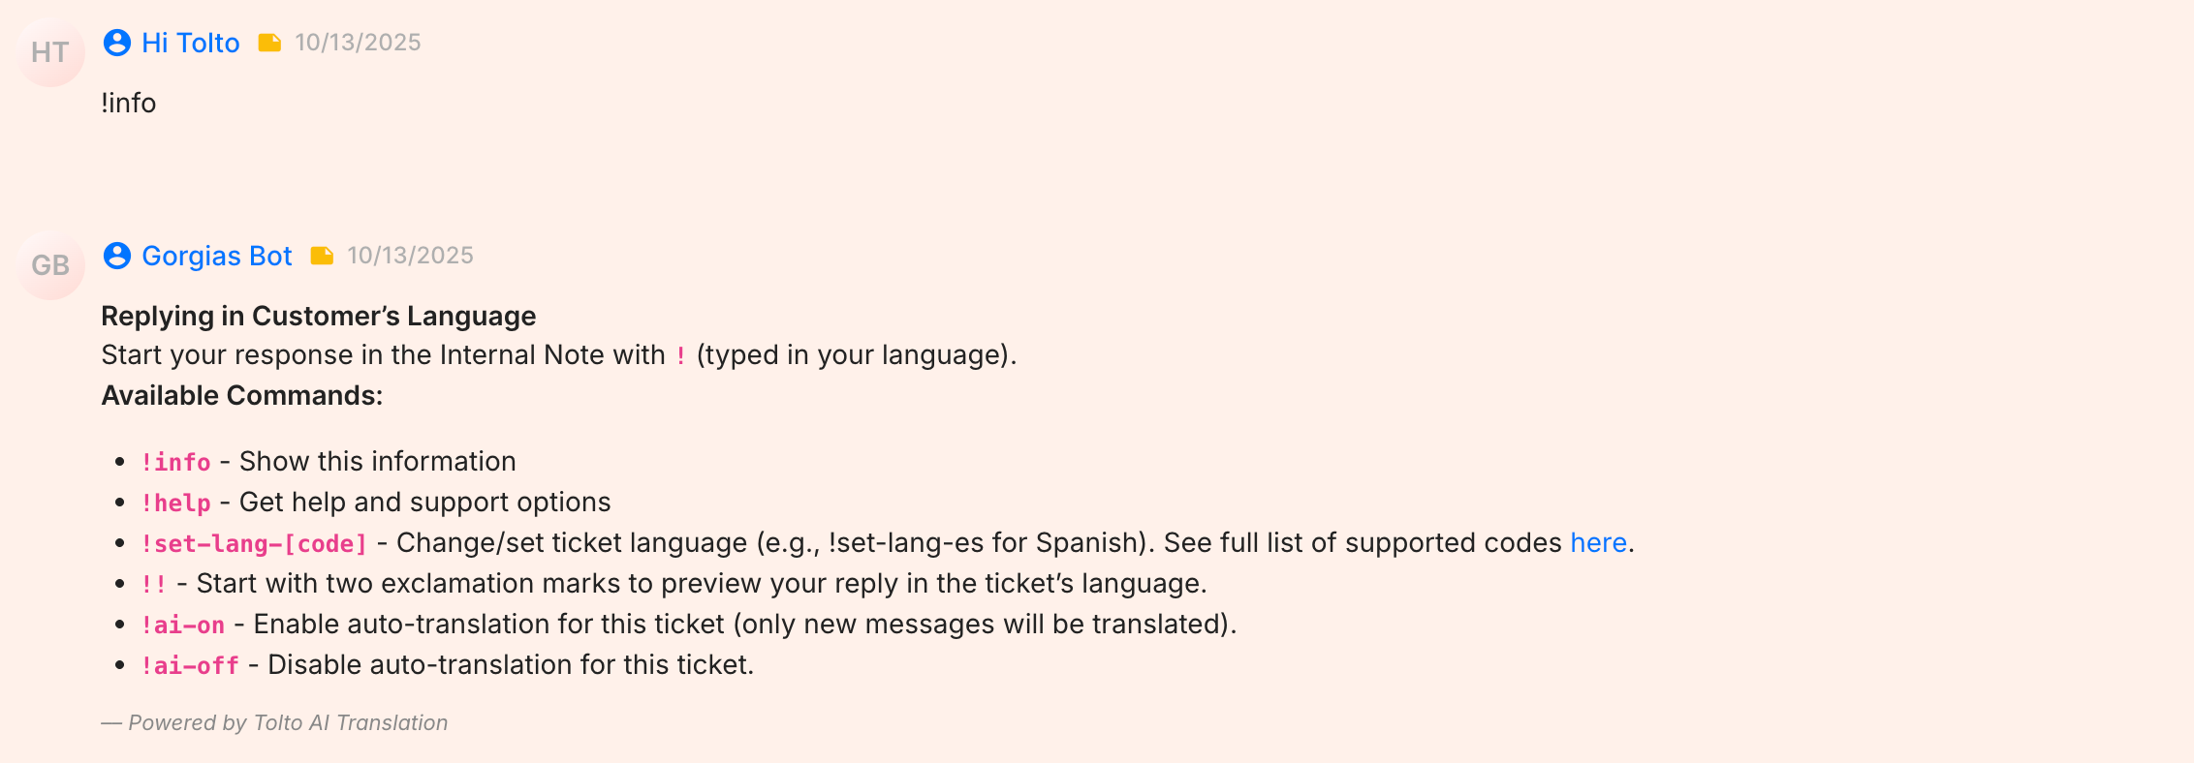The image size is (2194, 763).
Task: Click the yellow note icon beside Hi Tolto
Action: pyautogui.click(x=269, y=43)
